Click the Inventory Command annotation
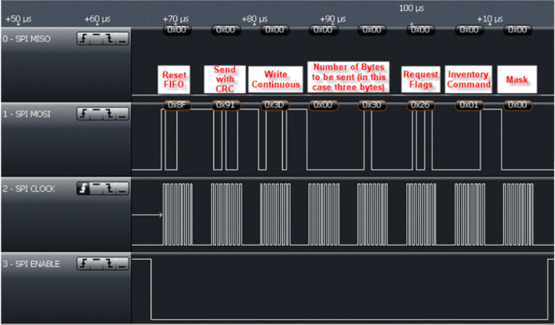 pos(468,79)
